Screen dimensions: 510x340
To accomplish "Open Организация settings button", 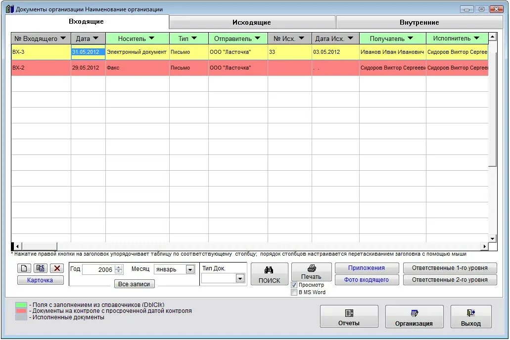I will [414, 316].
